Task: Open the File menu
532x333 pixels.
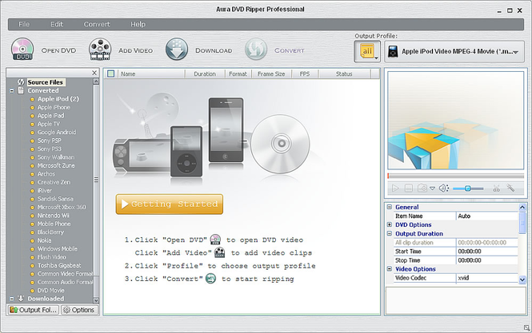Action: coord(24,25)
